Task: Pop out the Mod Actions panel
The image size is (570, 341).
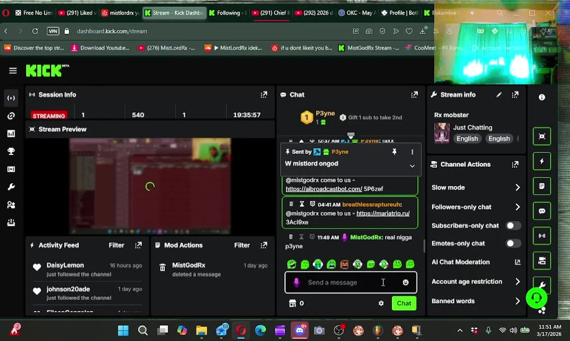Action: [x=264, y=245]
